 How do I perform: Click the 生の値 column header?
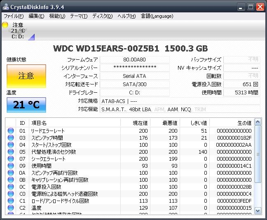coord(244,123)
